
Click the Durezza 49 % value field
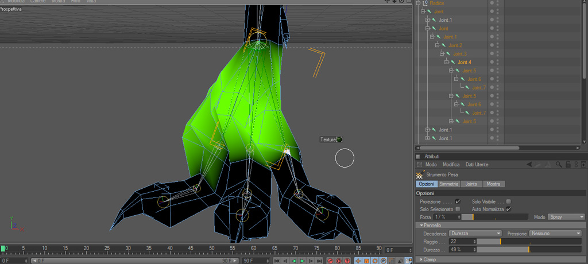(x=462, y=250)
